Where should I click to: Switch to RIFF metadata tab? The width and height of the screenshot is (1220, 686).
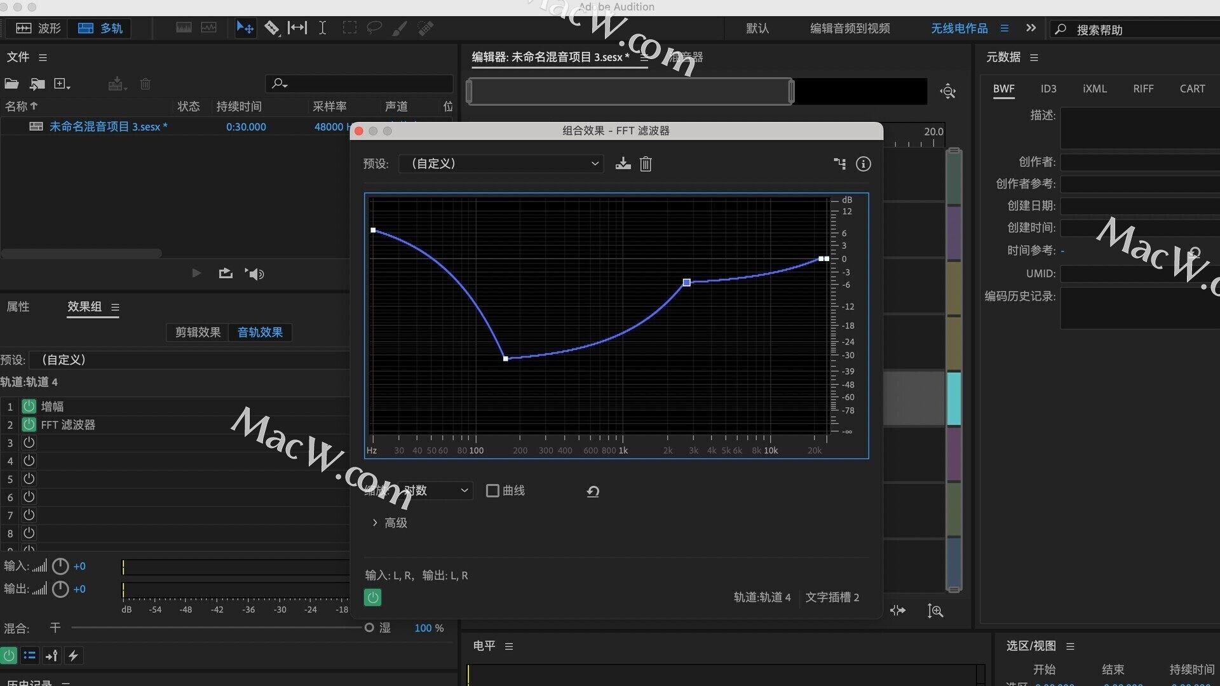1143,89
